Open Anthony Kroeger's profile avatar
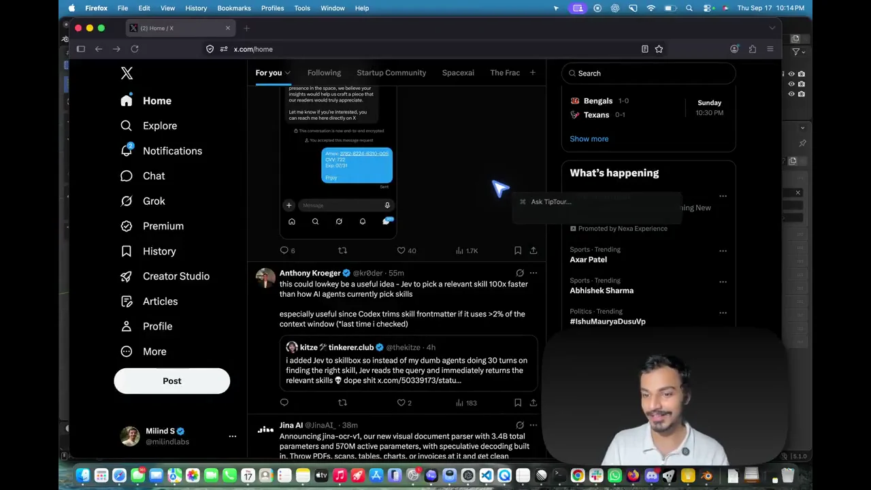The image size is (871, 490). pos(265,278)
